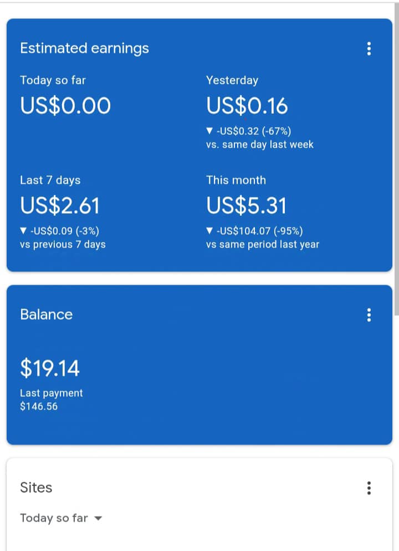
Task: Click the down-triangle beside -US$104.07 (-95%)
Action: tap(209, 231)
